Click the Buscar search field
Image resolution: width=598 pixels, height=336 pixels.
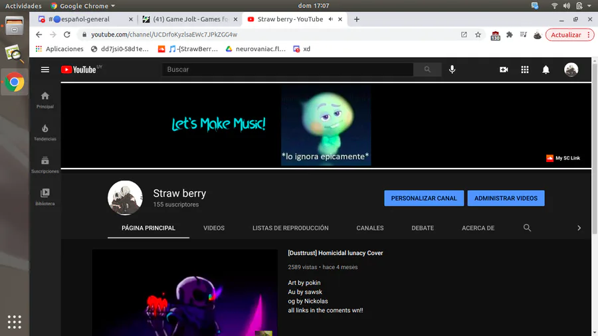tap(288, 69)
